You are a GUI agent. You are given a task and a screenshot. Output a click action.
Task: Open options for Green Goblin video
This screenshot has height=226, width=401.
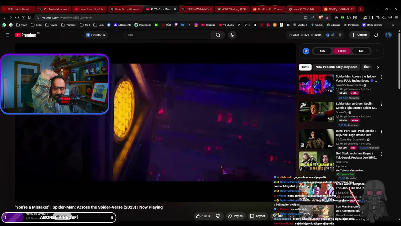(x=381, y=104)
